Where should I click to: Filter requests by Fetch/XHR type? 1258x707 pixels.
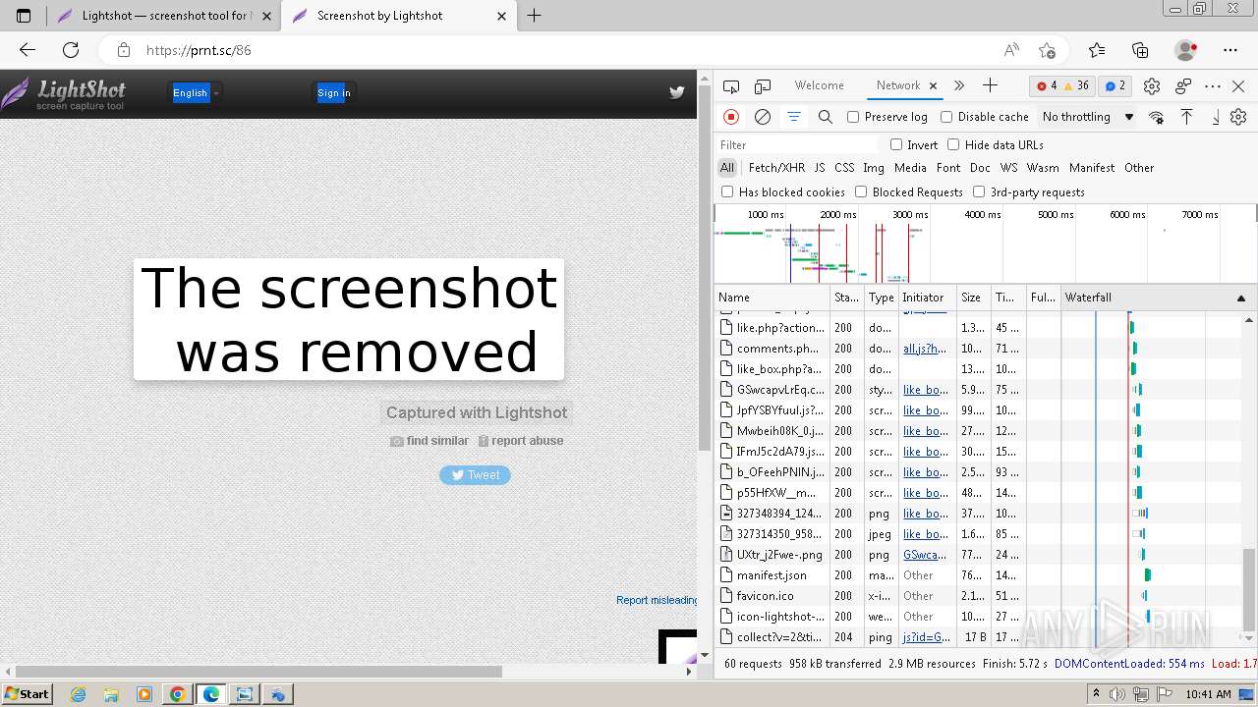pos(776,168)
